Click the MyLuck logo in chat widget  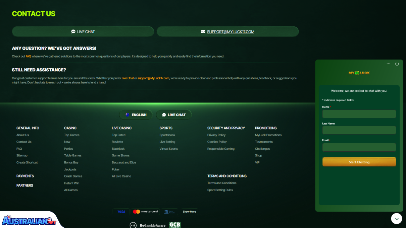click(359, 73)
